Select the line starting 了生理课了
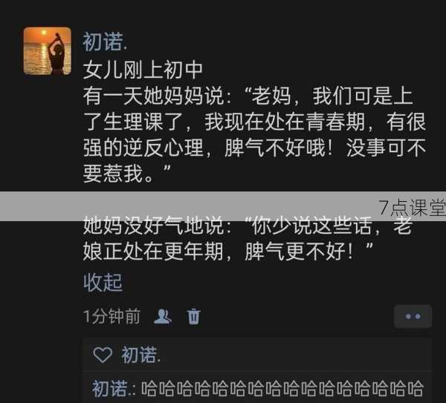The image size is (446, 403). pyautogui.click(x=254, y=122)
